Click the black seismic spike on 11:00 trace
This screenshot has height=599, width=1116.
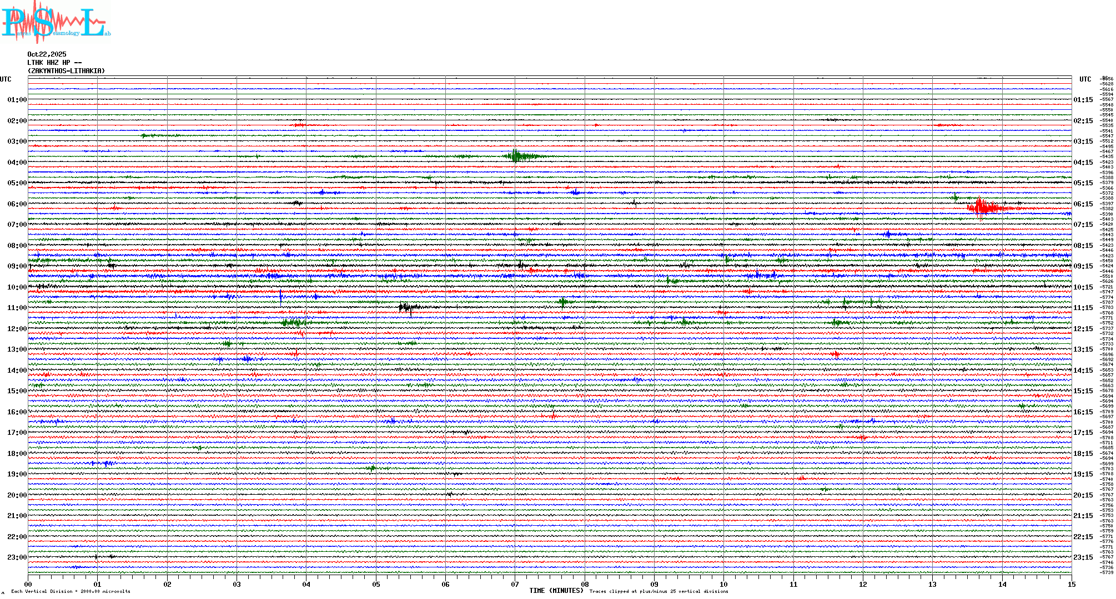(x=405, y=307)
